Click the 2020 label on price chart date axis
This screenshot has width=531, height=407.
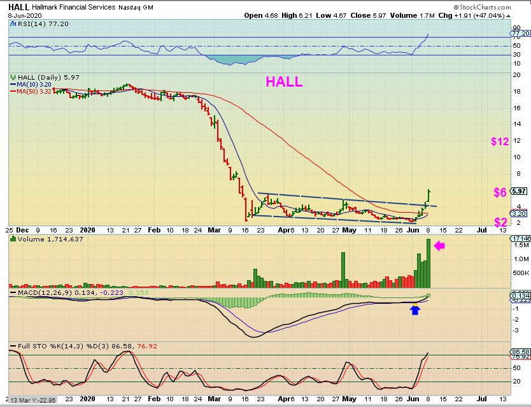87,230
